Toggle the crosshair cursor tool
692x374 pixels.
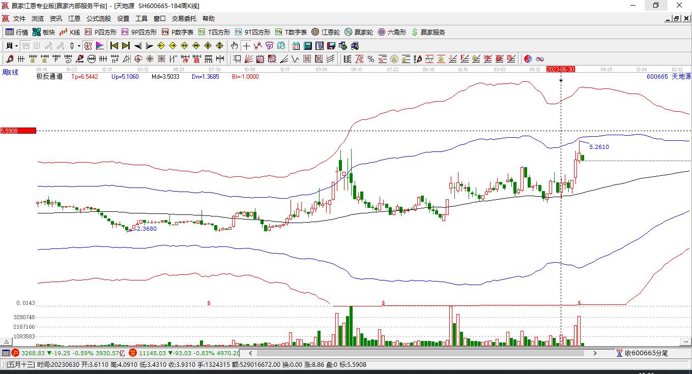tap(246, 46)
